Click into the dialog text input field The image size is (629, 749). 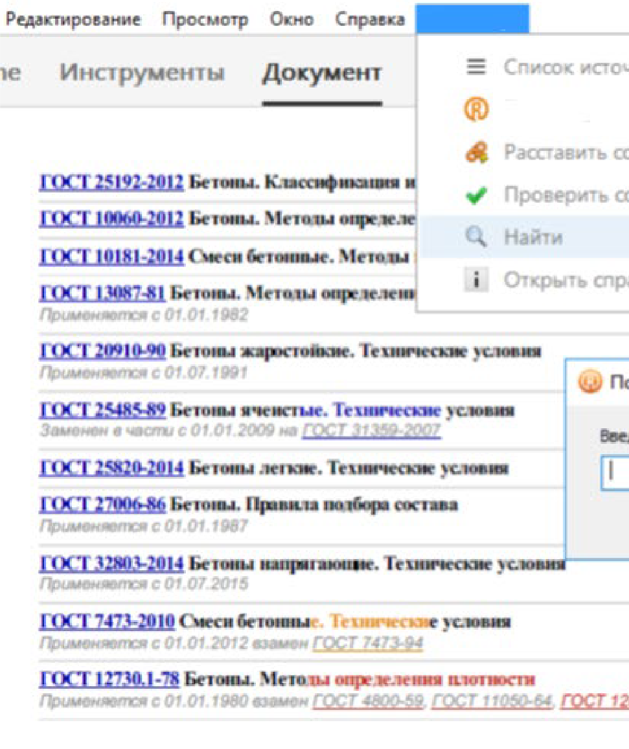pyautogui.click(x=615, y=472)
